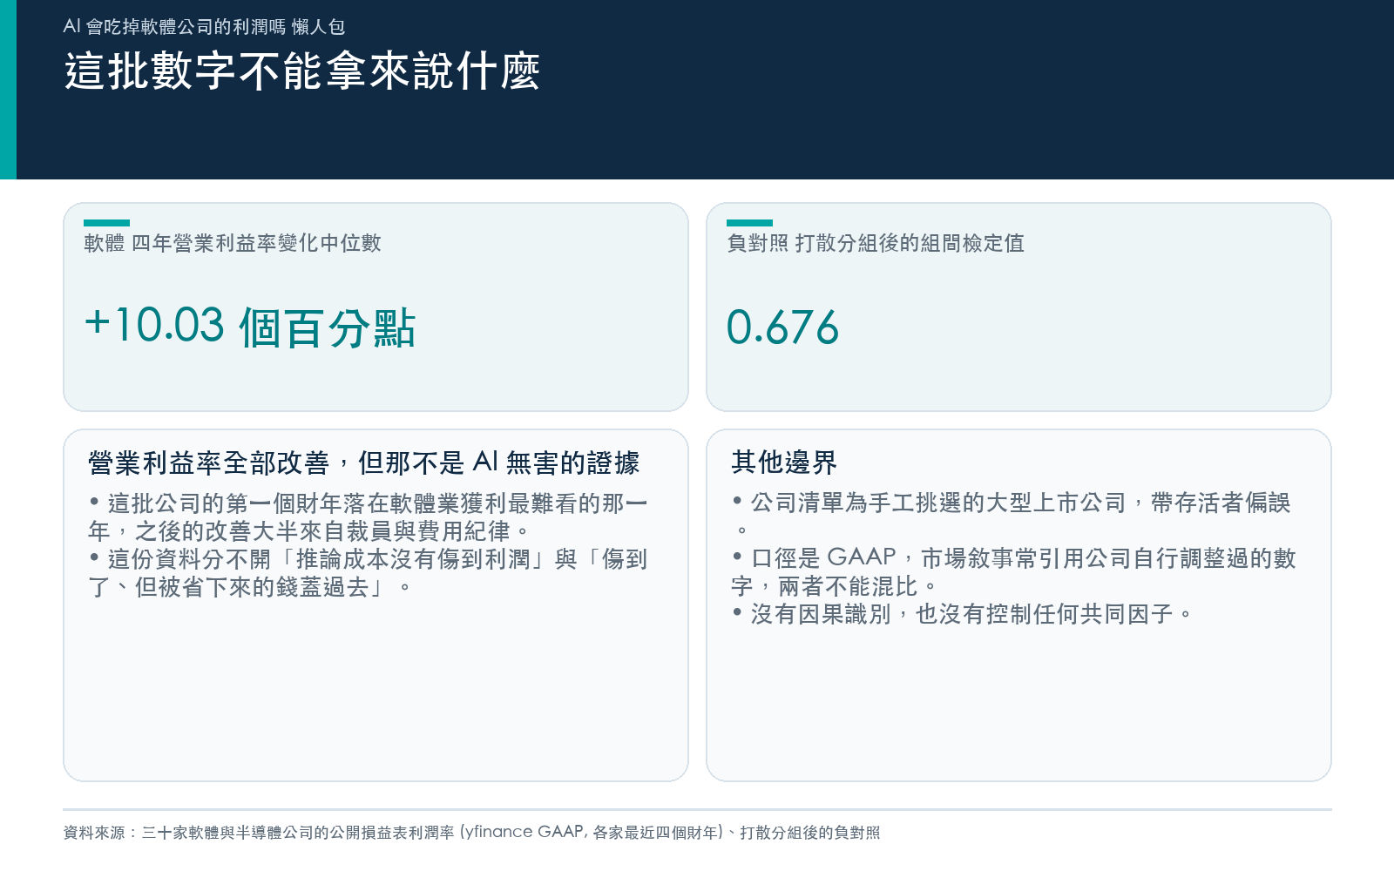This screenshot has width=1394, height=871.
Task: Select the slide title '這批數字不能拿來說什麼'
Action: pos(302,71)
